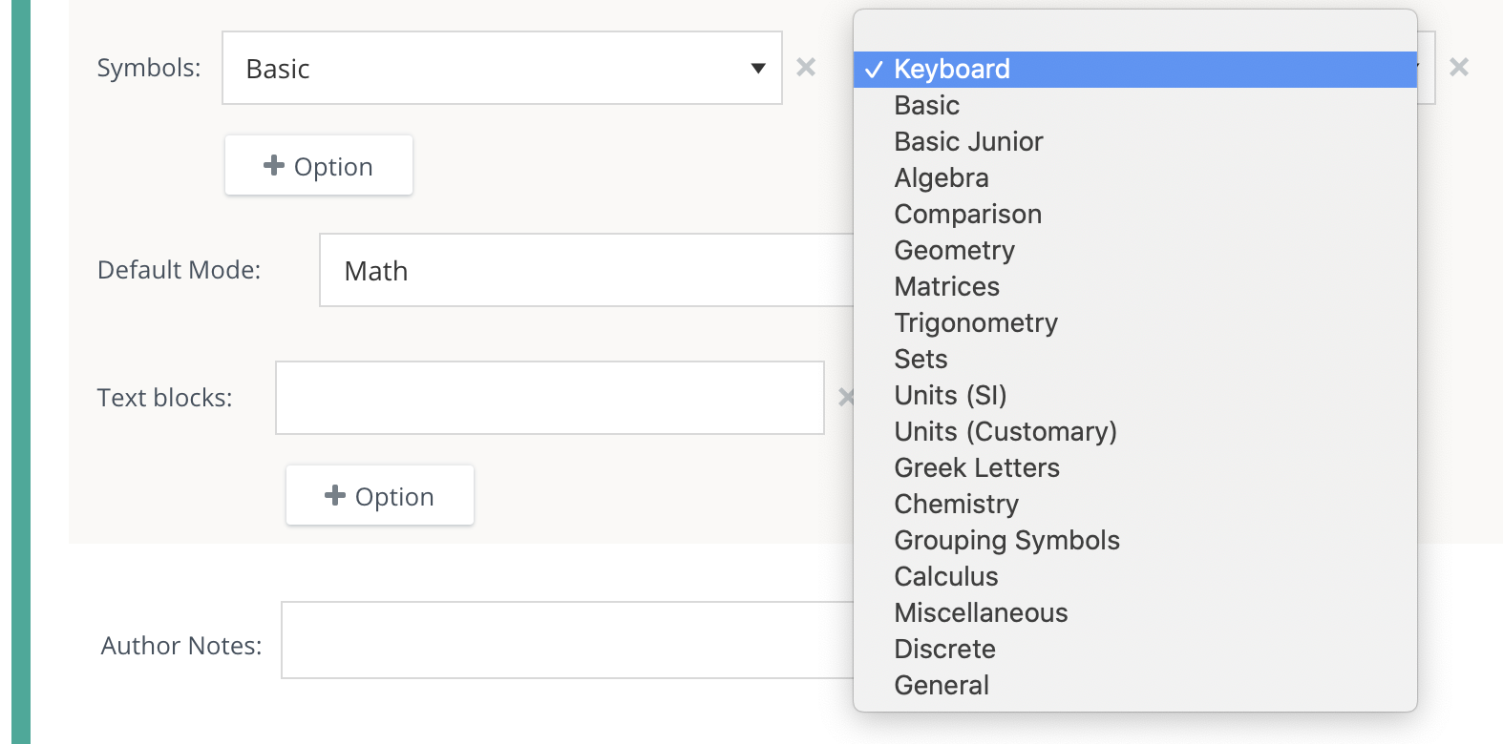The height and width of the screenshot is (744, 1503).
Task: Select Keyboard from the symbols list
Action: (x=951, y=70)
